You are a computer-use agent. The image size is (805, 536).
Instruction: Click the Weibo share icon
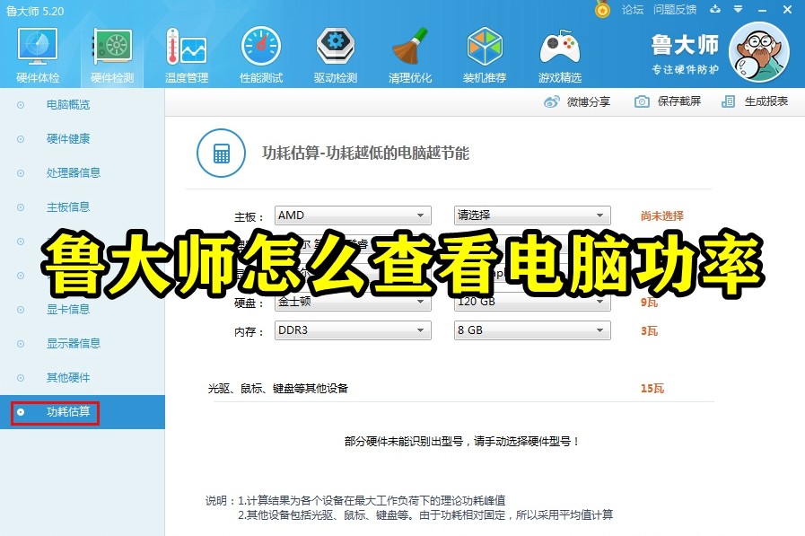[551, 101]
